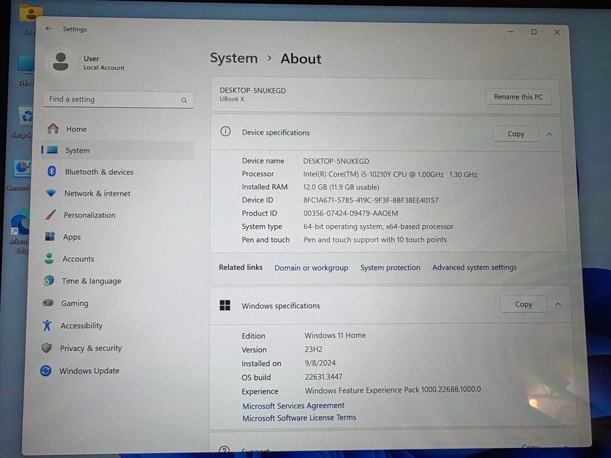Viewport: 611px width, 458px height.
Task: Click the Edition value Windows 11 Home
Action: point(335,335)
